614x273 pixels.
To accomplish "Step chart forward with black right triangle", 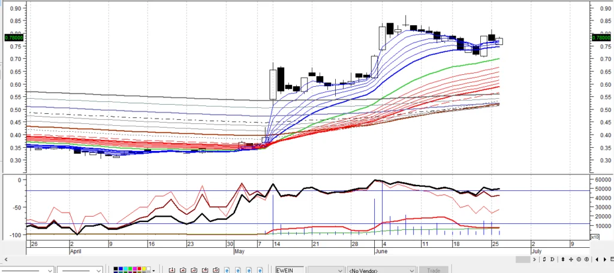I will pyautogui.click(x=605, y=259).
